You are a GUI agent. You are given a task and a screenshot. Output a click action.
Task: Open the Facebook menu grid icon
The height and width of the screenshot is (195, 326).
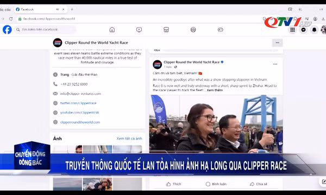[292, 30]
